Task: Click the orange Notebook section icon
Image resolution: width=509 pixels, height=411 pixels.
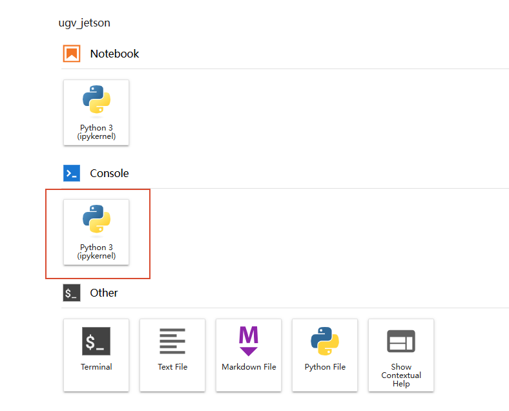Action: pyautogui.click(x=72, y=54)
